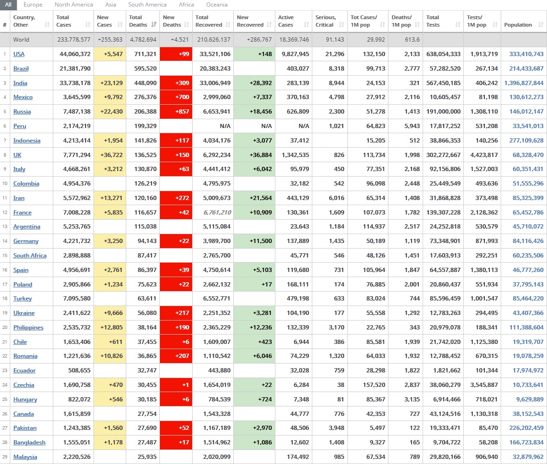Sort by Population sort icon
The height and width of the screenshot is (464, 547).
541,25
